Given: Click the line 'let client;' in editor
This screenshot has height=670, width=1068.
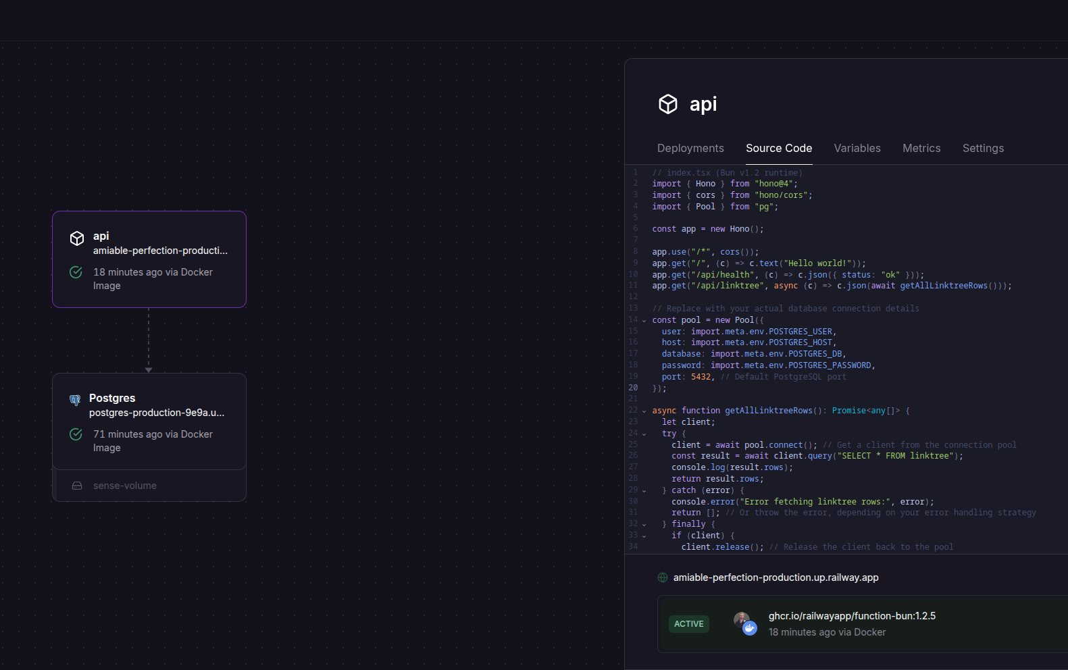Looking at the screenshot, I should [x=688, y=422].
